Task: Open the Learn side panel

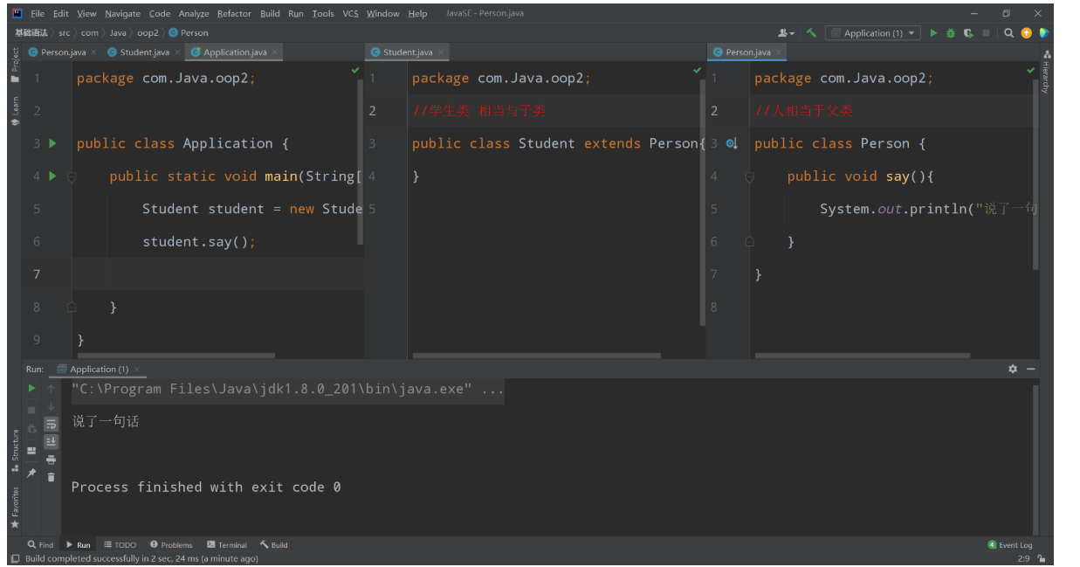Action: pos(15,111)
